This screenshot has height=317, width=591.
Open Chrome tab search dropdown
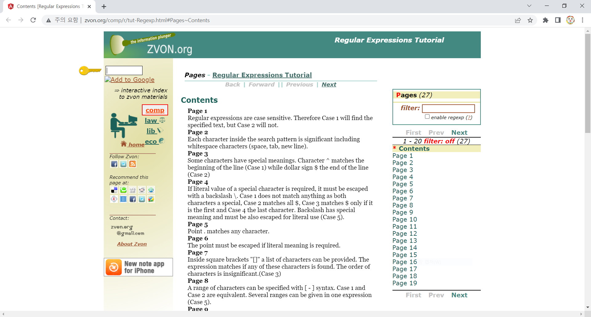pyautogui.click(x=529, y=6)
